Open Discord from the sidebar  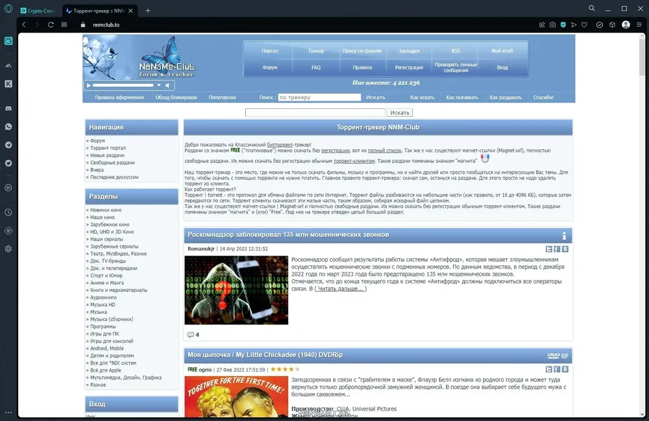[8, 108]
